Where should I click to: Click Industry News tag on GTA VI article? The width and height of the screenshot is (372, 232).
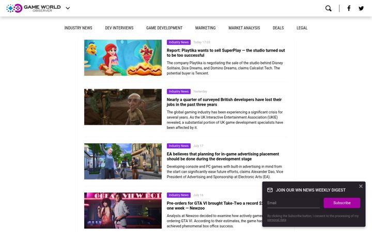(179, 195)
